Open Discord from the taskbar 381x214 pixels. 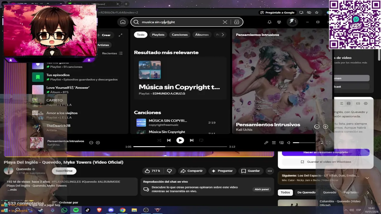tap(111, 210)
